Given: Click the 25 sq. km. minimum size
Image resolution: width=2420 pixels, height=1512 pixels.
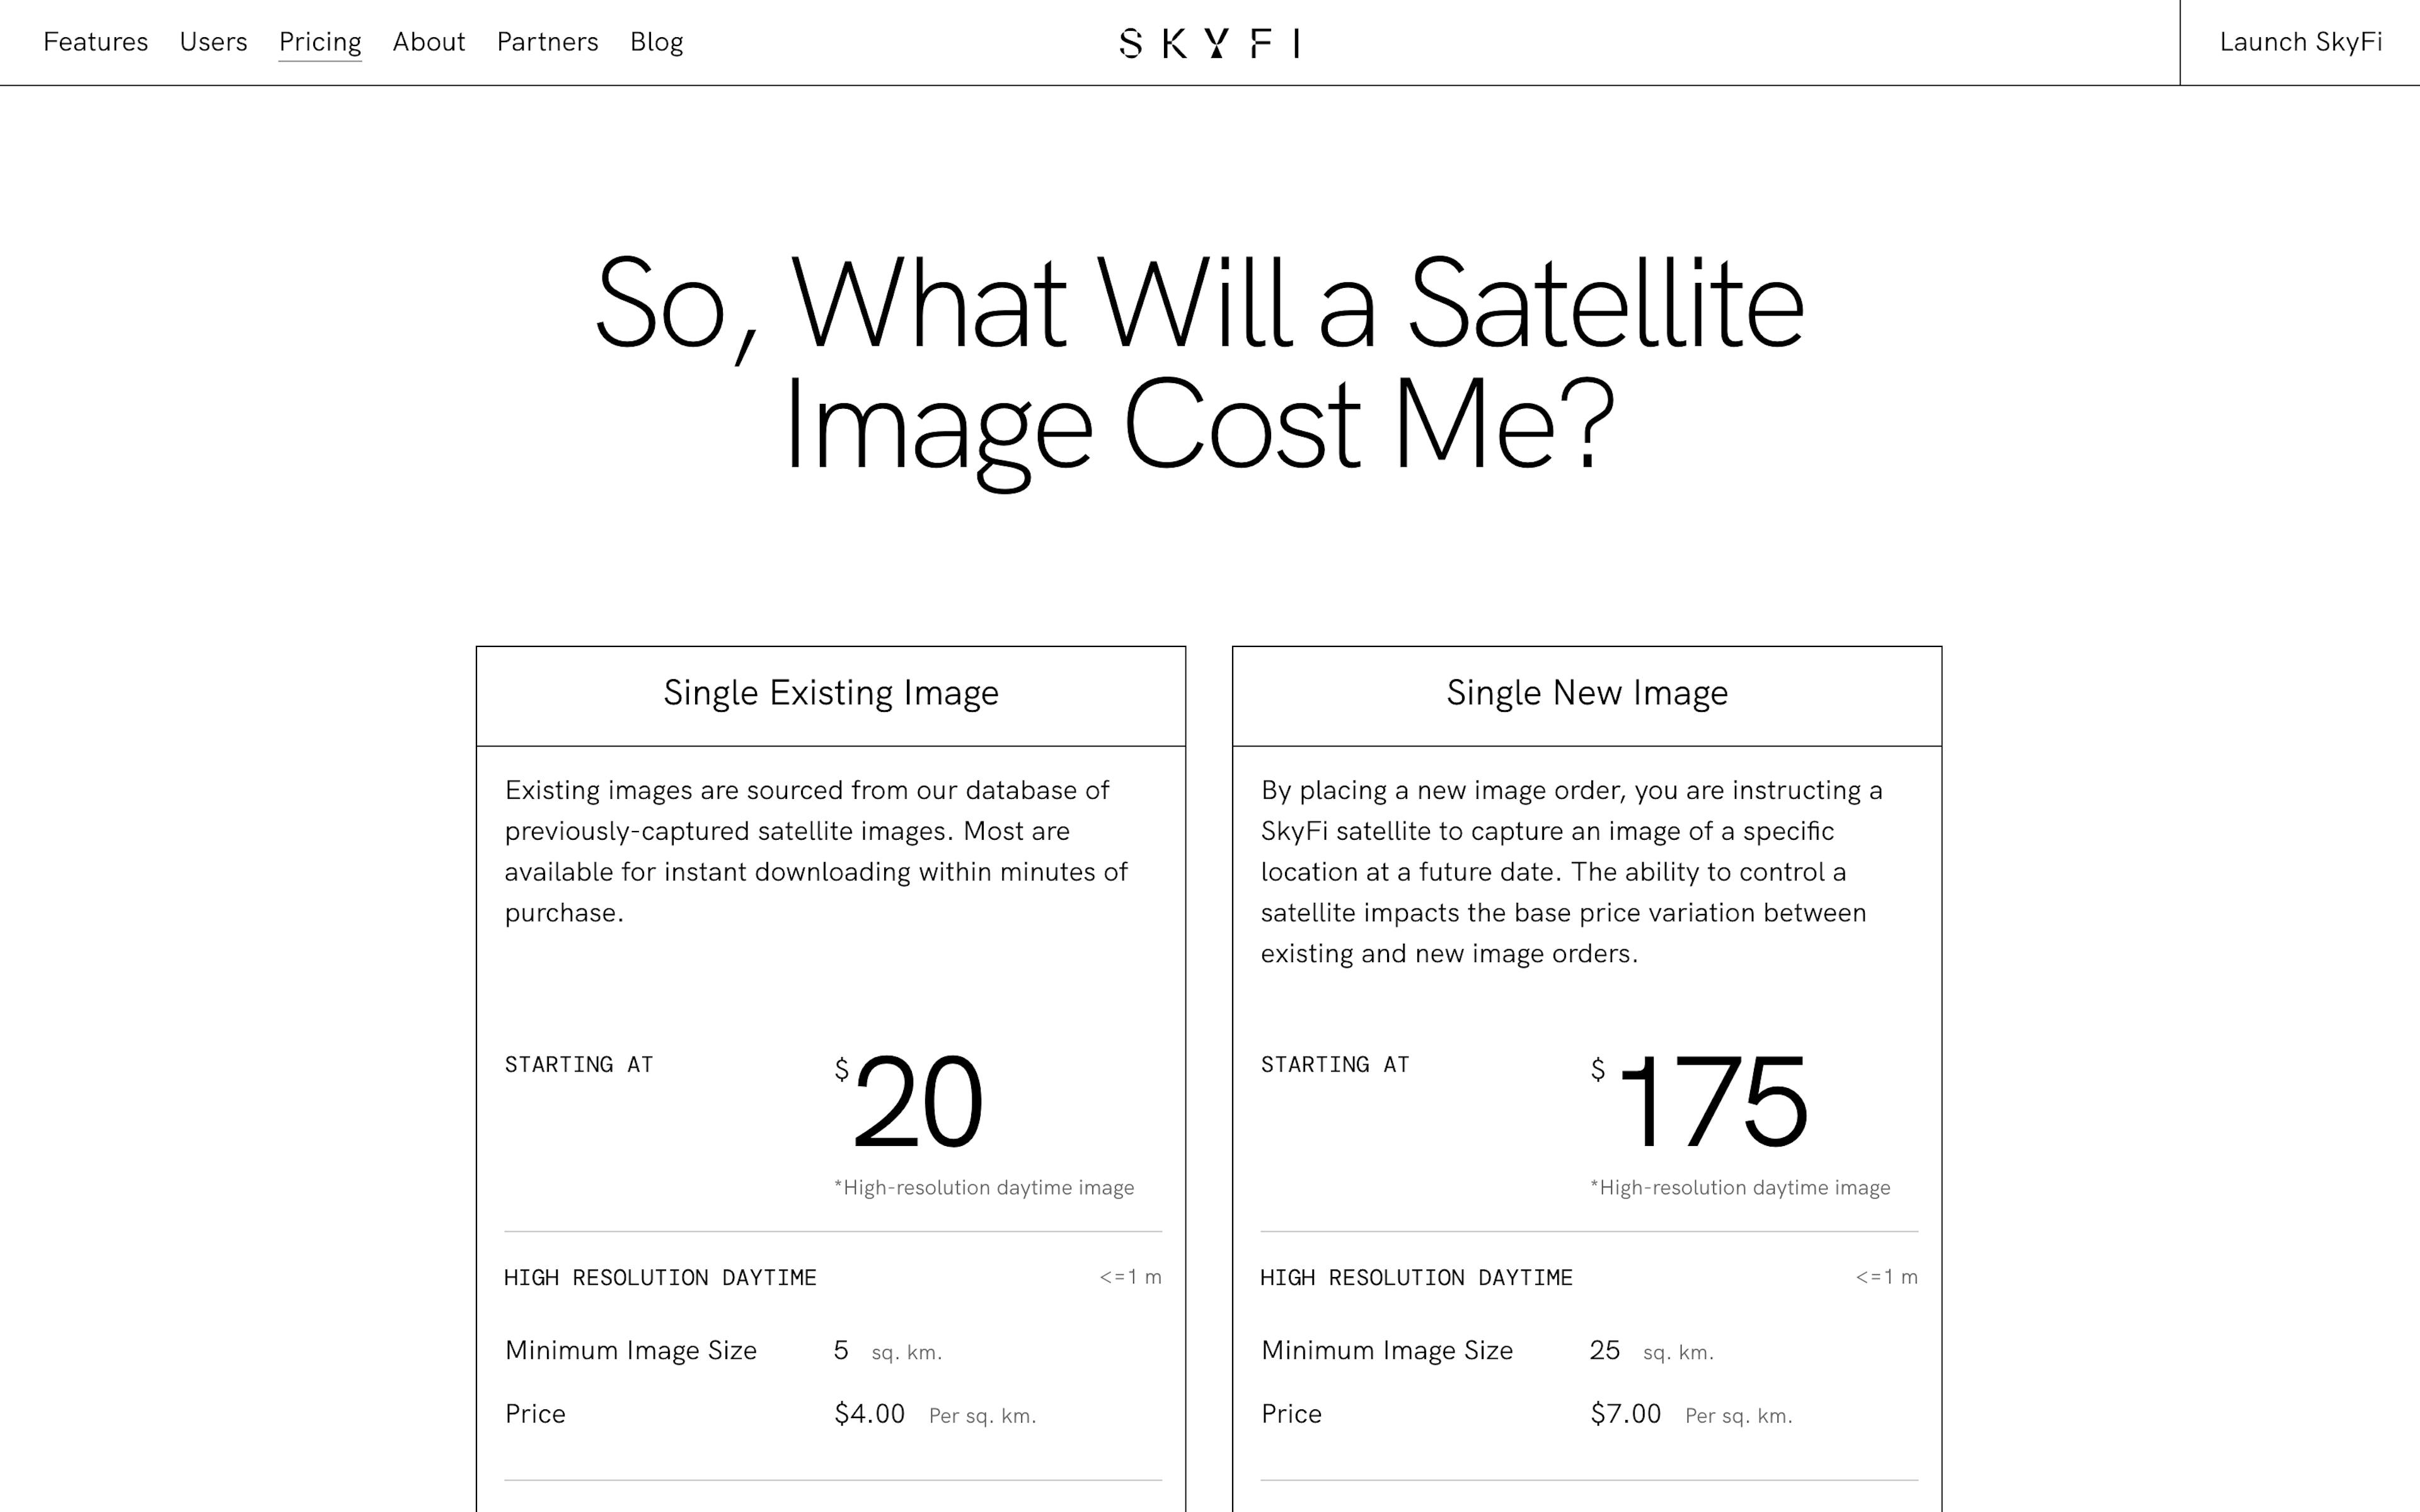Looking at the screenshot, I should click(x=1605, y=1351).
